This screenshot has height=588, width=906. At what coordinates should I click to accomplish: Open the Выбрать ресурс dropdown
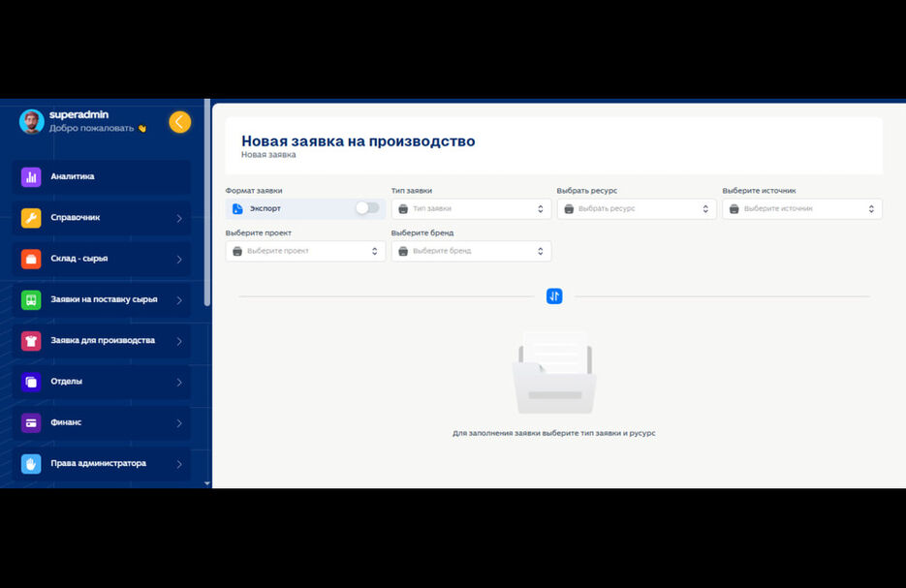pyautogui.click(x=637, y=209)
